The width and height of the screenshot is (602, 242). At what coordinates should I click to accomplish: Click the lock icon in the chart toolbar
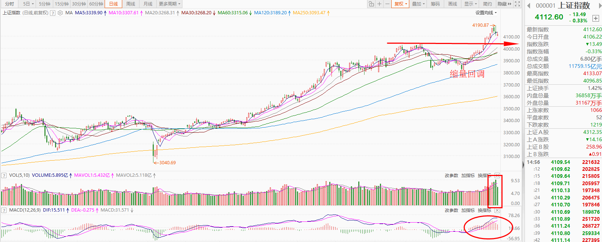pos(371,4)
